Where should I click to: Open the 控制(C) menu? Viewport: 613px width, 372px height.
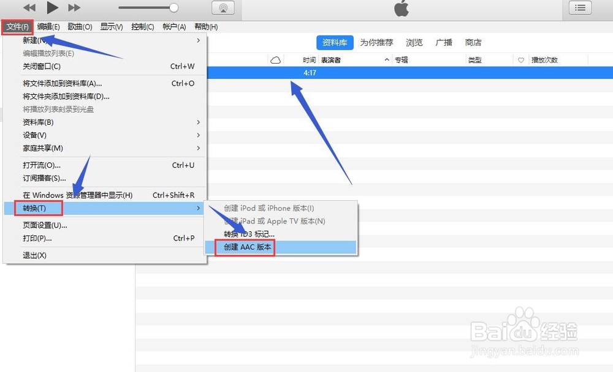coord(143,27)
